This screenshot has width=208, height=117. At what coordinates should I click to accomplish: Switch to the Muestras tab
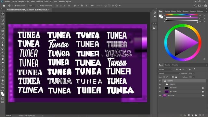[167, 11]
